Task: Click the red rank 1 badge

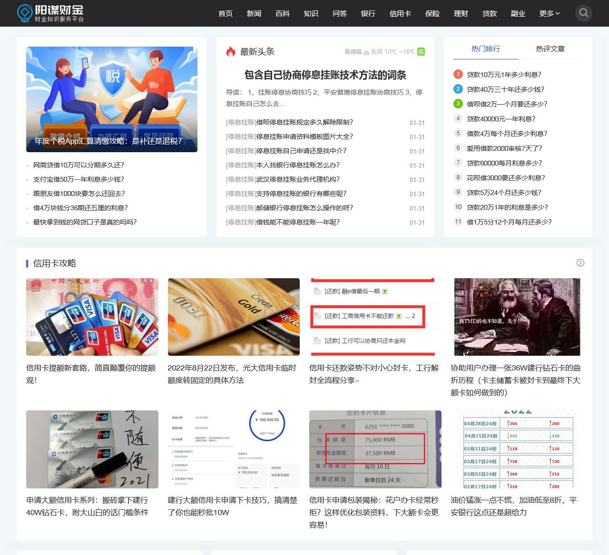Action: pyautogui.click(x=458, y=74)
